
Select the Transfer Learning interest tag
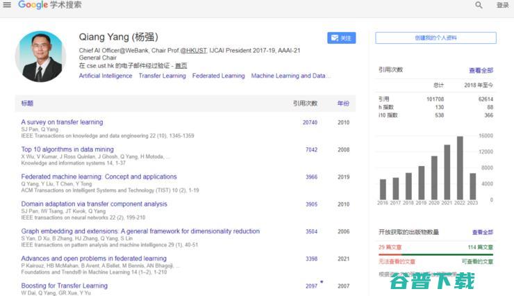[163, 76]
